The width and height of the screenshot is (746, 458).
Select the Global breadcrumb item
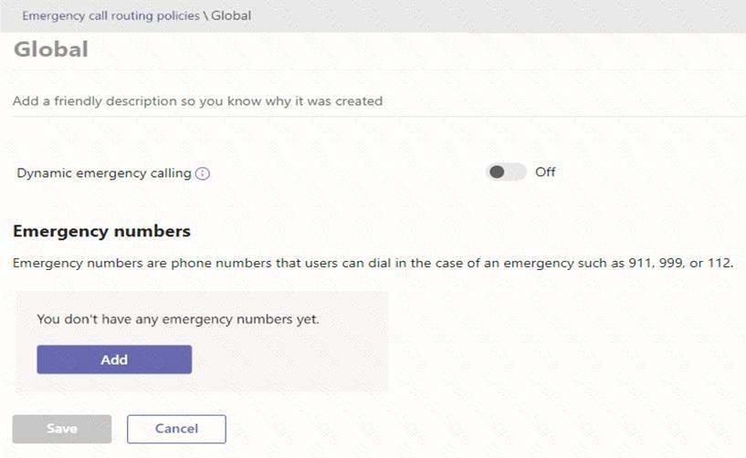(231, 16)
